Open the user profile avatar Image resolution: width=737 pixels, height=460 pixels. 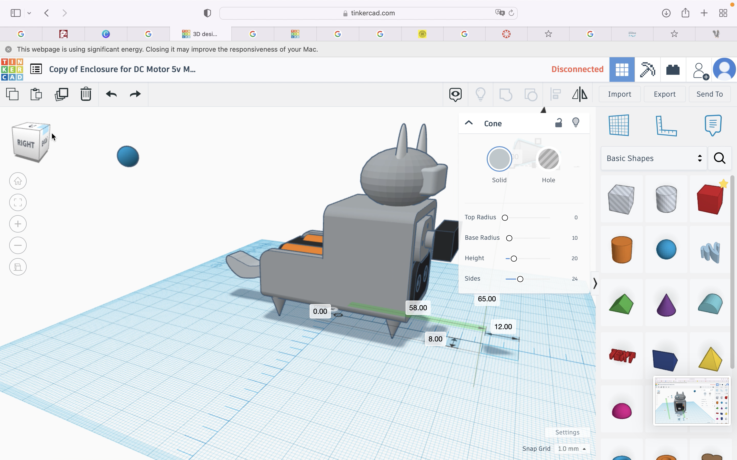tap(724, 69)
